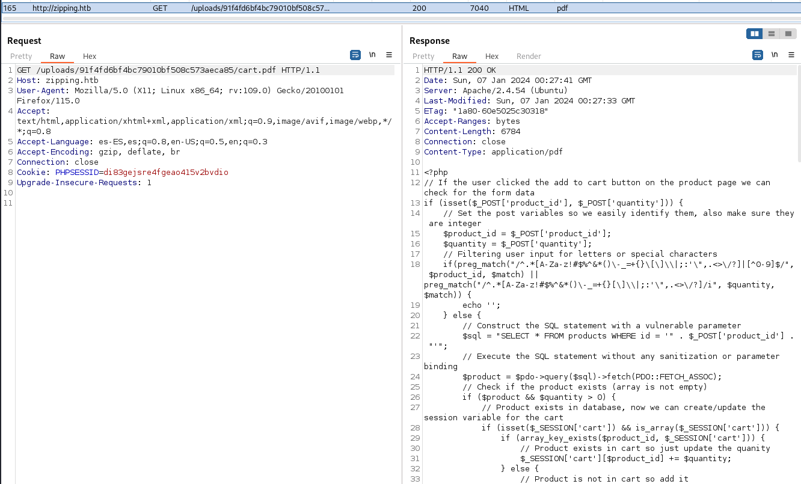Click response length 7040 cell
Image resolution: width=801 pixels, height=484 pixels.
pos(479,8)
